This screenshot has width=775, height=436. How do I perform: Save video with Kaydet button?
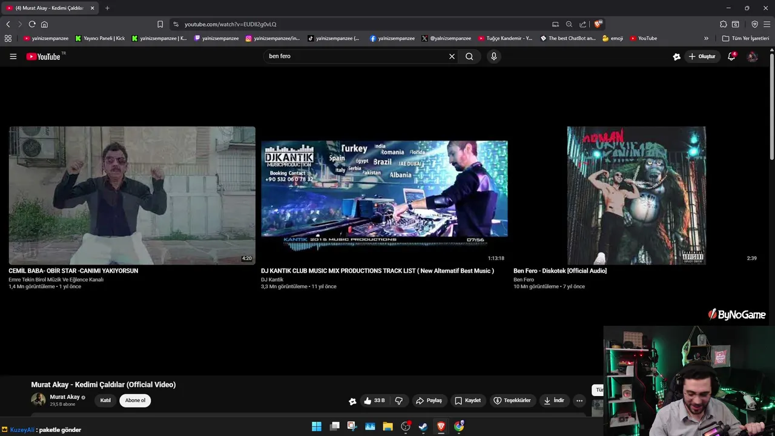point(468,400)
